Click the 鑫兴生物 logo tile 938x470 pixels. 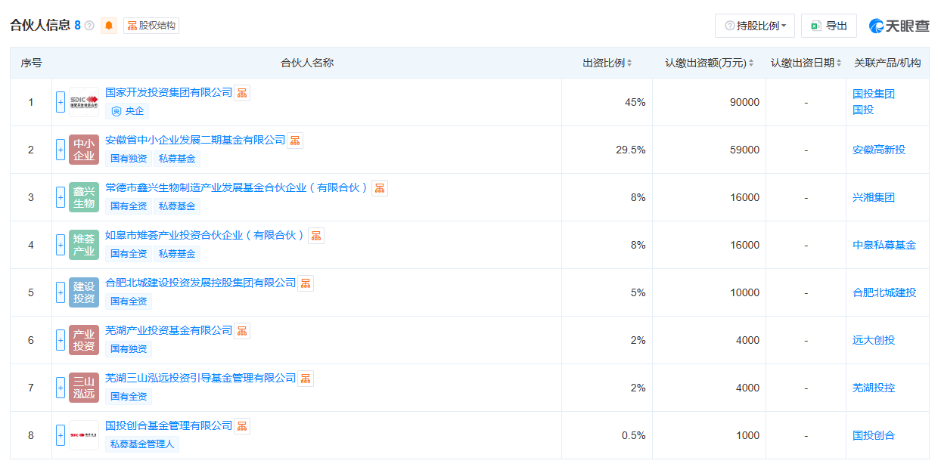[x=84, y=197]
